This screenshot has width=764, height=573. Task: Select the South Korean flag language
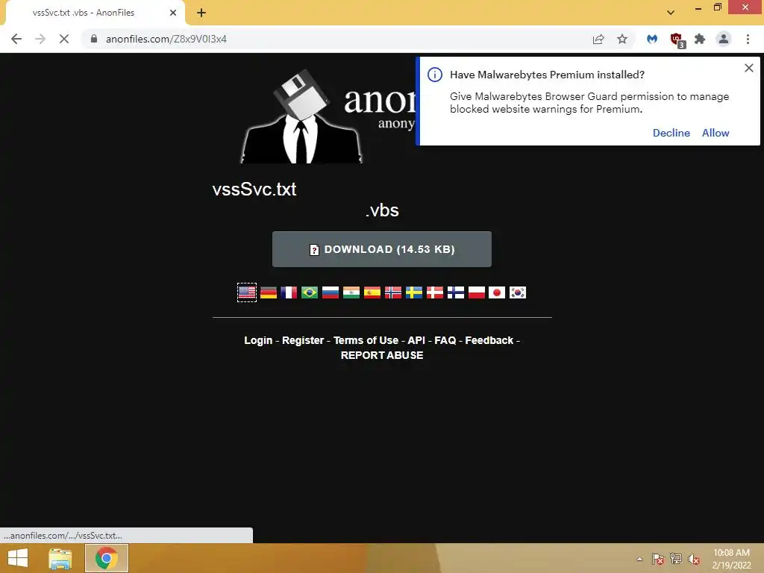coord(518,292)
